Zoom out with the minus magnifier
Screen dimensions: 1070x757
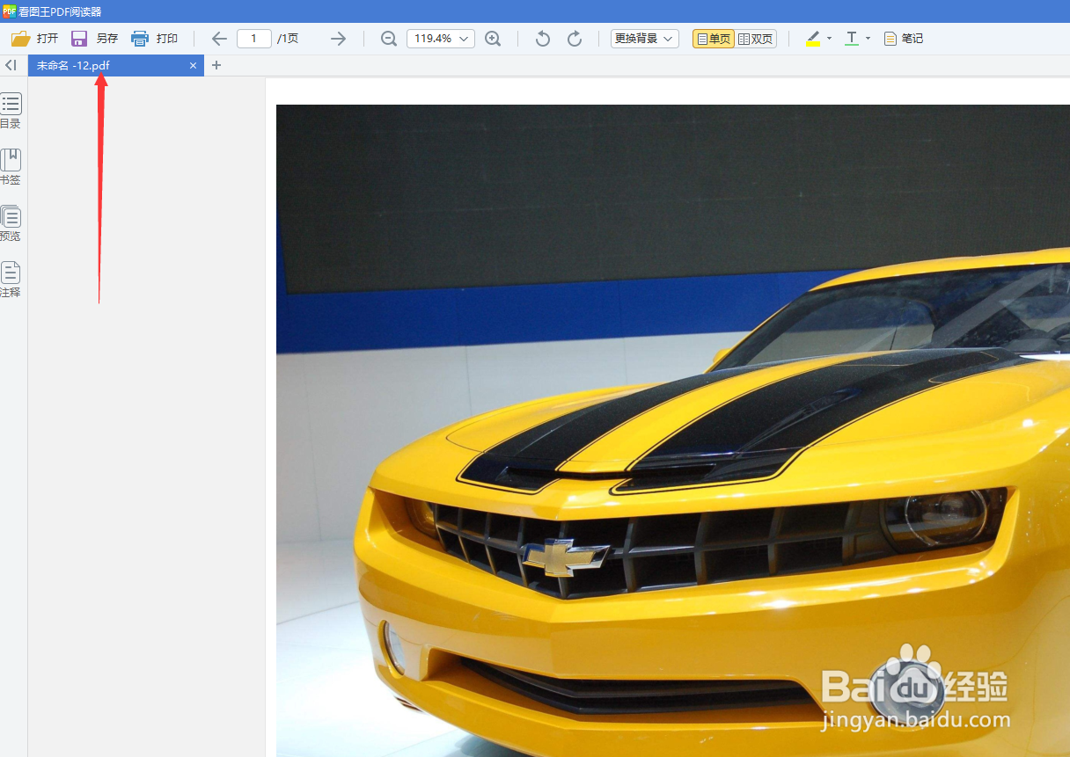click(x=388, y=39)
